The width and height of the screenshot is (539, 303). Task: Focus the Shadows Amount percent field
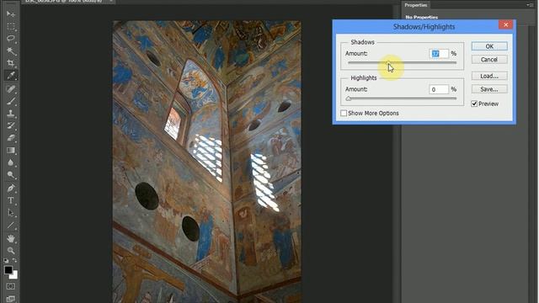439,54
